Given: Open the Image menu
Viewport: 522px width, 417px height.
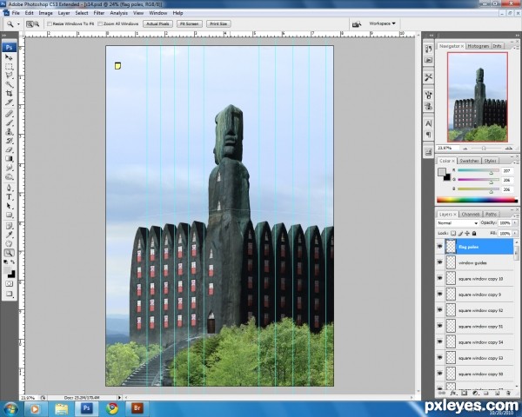Looking at the screenshot, I should (45, 13).
